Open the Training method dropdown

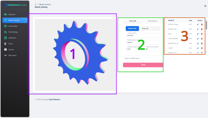143,35
